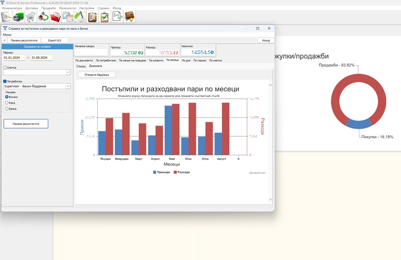The width and height of the screenshot is (401, 260).
Task: Switch to По клиенти tab
Action: pyautogui.click(x=156, y=61)
